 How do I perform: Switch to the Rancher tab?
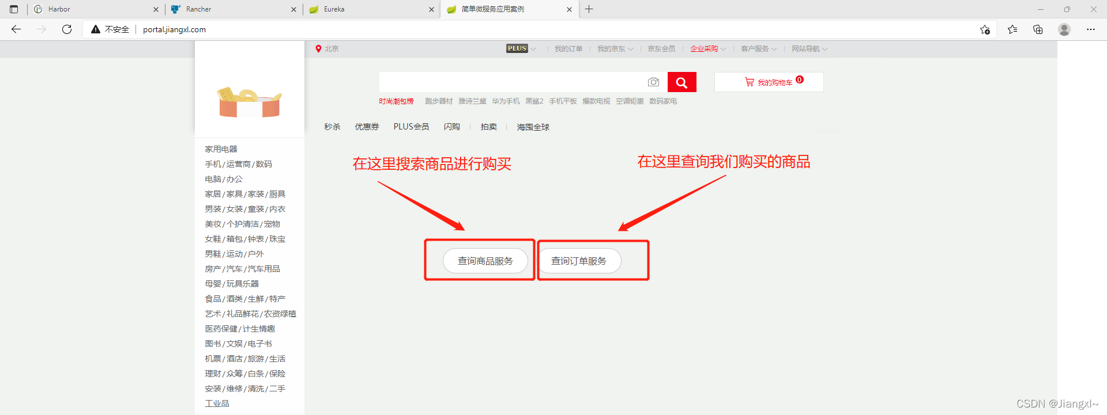(234, 9)
